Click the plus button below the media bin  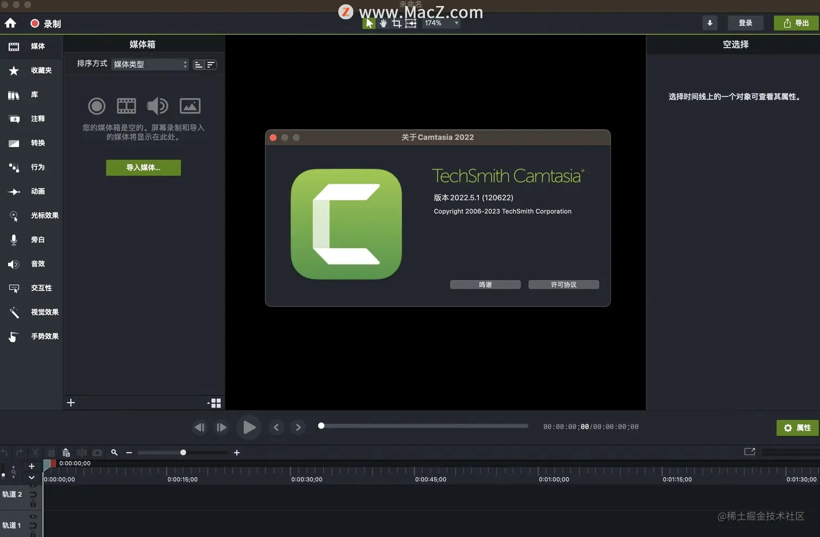pos(71,403)
